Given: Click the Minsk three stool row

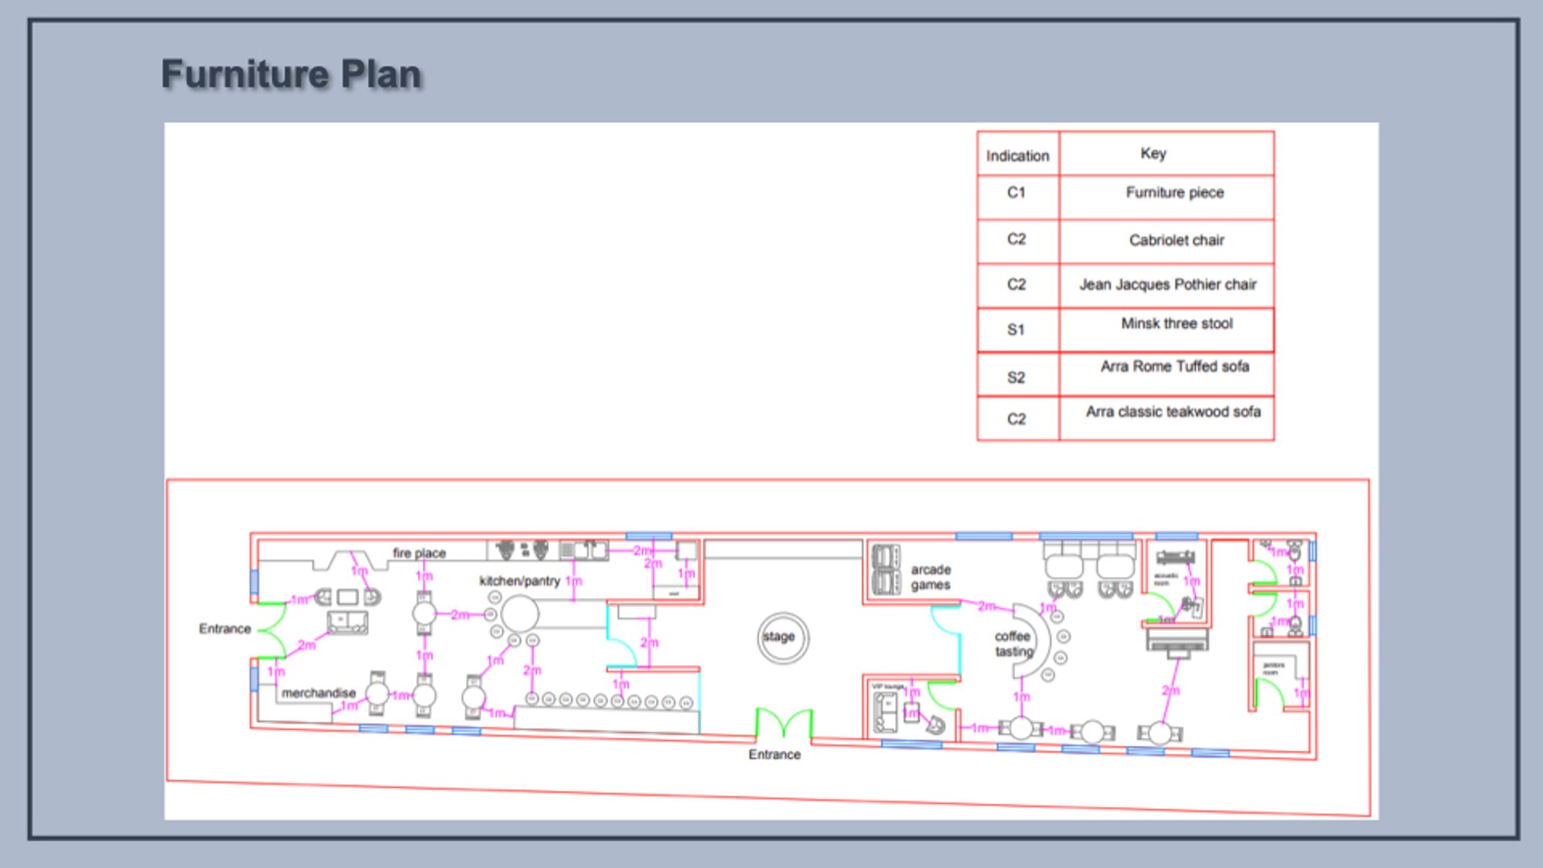Looking at the screenshot, I should click(1126, 330).
